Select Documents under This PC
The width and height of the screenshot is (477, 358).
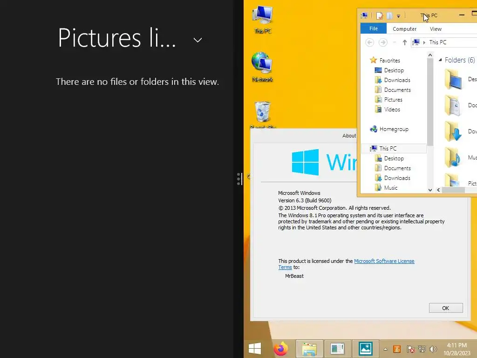(x=393, y=168)
